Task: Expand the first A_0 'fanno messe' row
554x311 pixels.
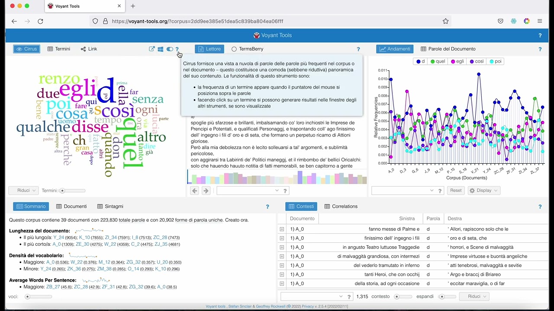Action: [282, 229]
